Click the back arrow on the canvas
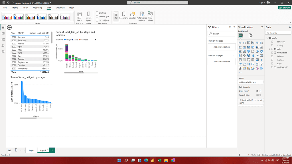This screenshot has height=164, width=292. (9, 28)
